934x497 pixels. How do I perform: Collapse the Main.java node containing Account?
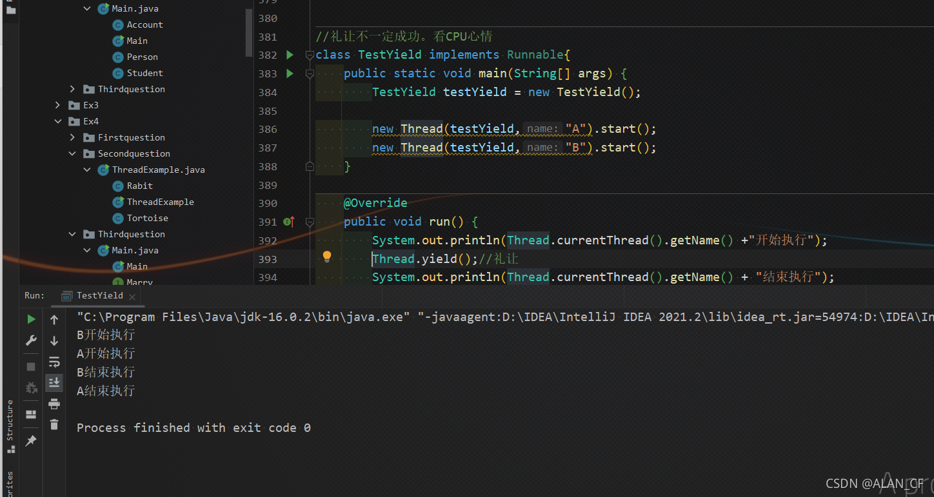pyautogui.click(x=87, y=9)
